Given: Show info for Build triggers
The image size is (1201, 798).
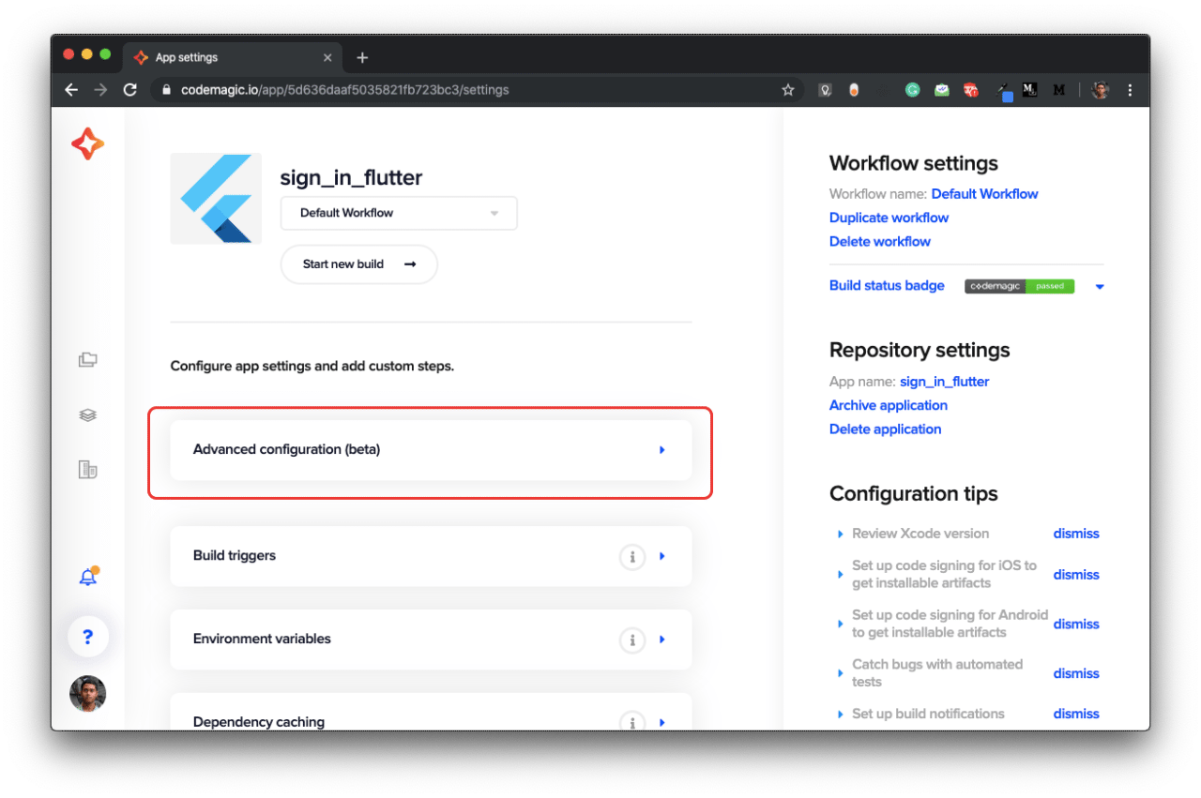Looking at the screenshot, I should pyautogui.click(x=632, y=557).
